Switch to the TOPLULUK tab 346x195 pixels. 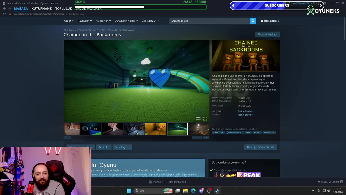tap(64, 9)
